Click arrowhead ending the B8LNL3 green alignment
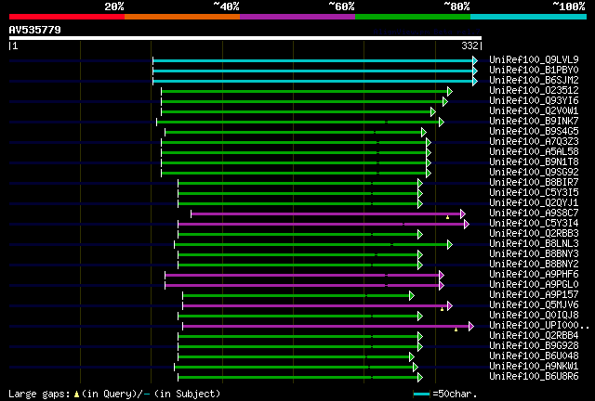The image size is (595, 401). pos(450,245)
